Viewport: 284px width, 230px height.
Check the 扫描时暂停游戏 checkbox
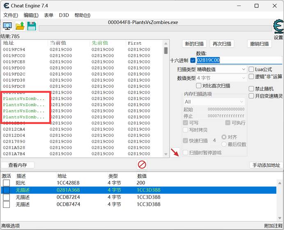(x=186, y=153)
